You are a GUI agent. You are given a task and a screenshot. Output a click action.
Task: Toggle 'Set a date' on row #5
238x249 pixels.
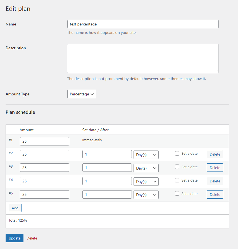[177, 193]
